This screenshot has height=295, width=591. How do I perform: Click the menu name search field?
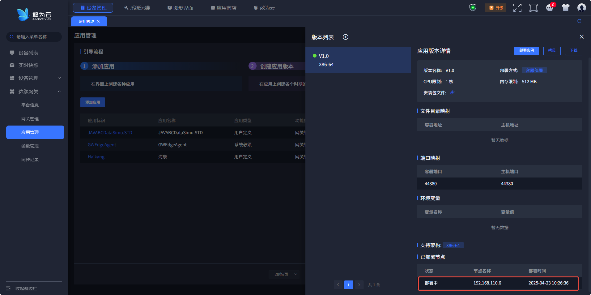[x=34, y=37]
